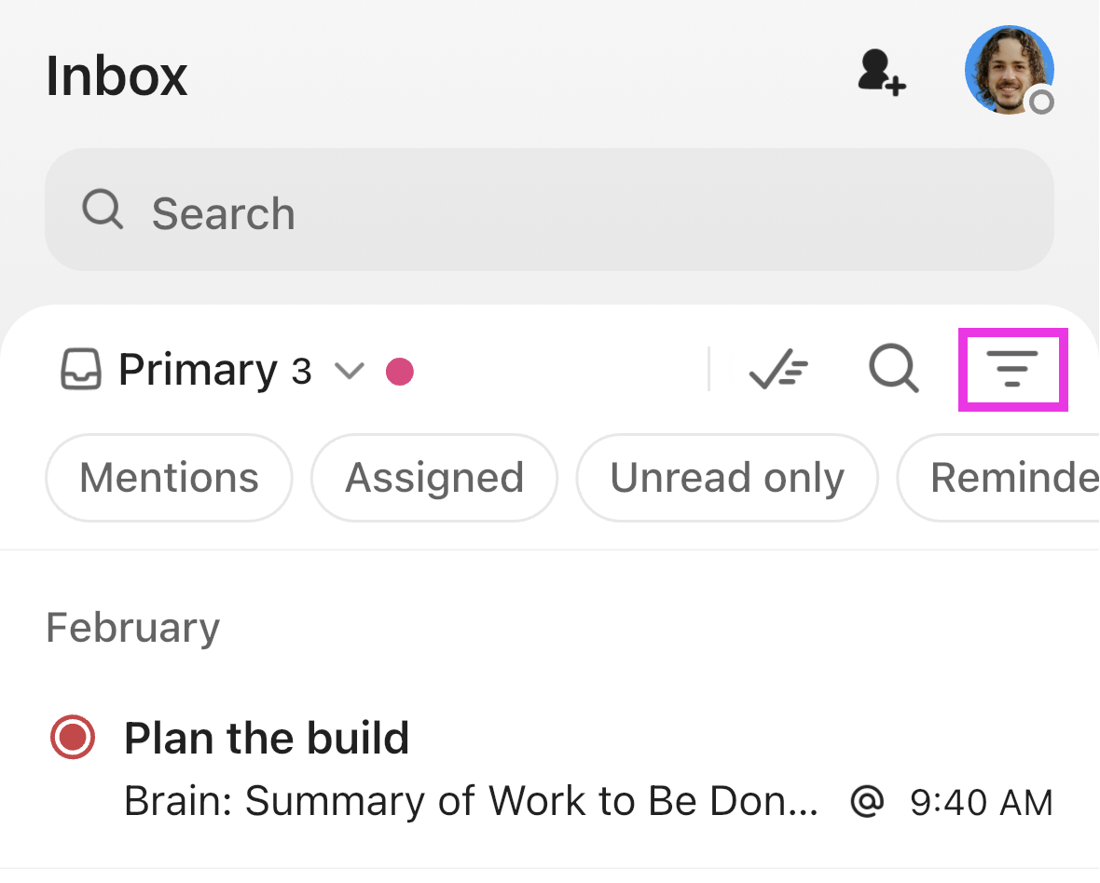Screen dimensions: 1100x883
Task: Open the Primary inbox label selector
Action: pos(198,371)
